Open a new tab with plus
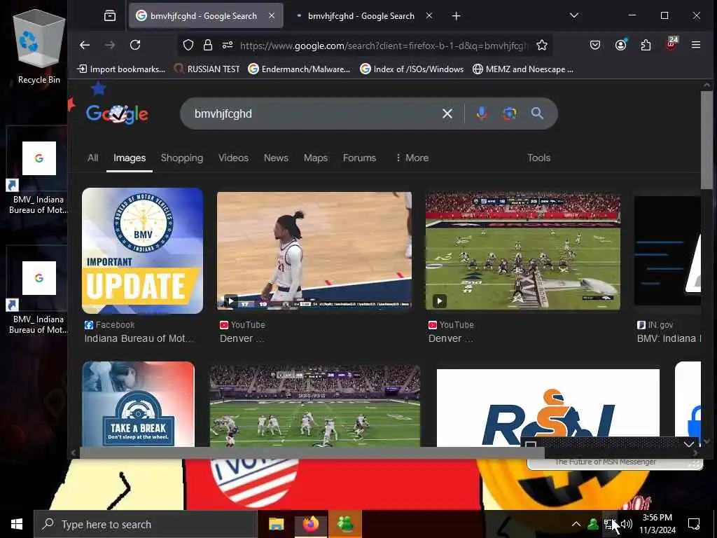Image resolution: width=717 pixels, height=538 pixels. [456, 16]
